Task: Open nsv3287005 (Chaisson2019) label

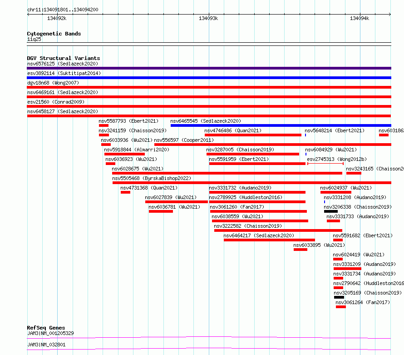Action: coord(240,150)
